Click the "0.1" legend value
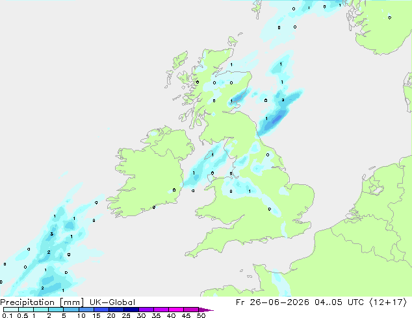412x318 pixels. click(7, 315)
